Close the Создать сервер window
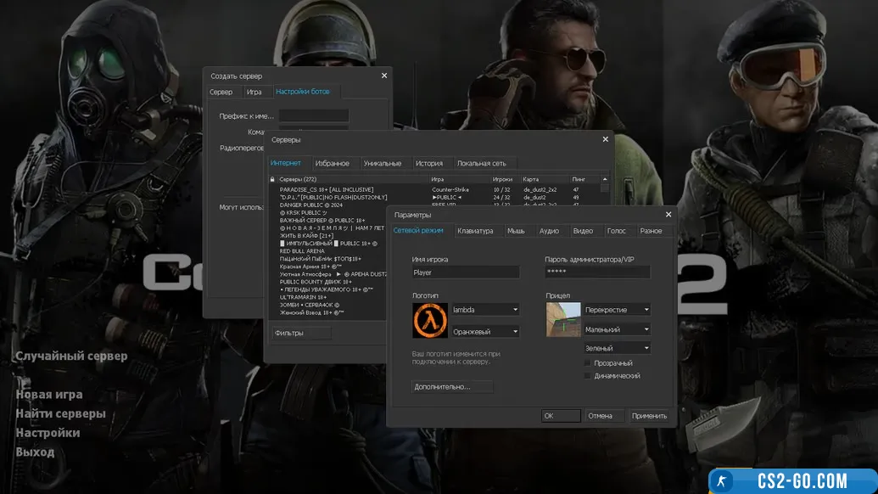Viewport: 878px width, 494px height. [383, 76]
